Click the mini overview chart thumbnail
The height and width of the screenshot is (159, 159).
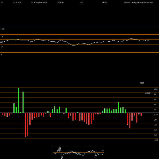(x=79, y=152)
